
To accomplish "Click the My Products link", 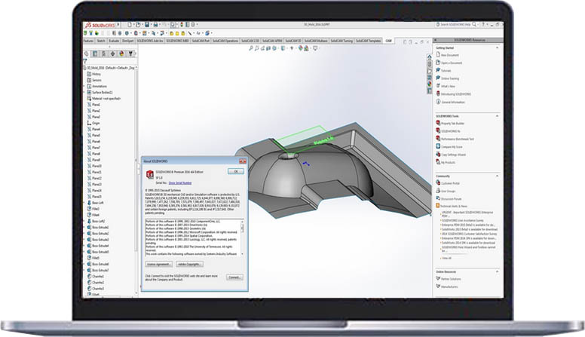I will 449,162.
